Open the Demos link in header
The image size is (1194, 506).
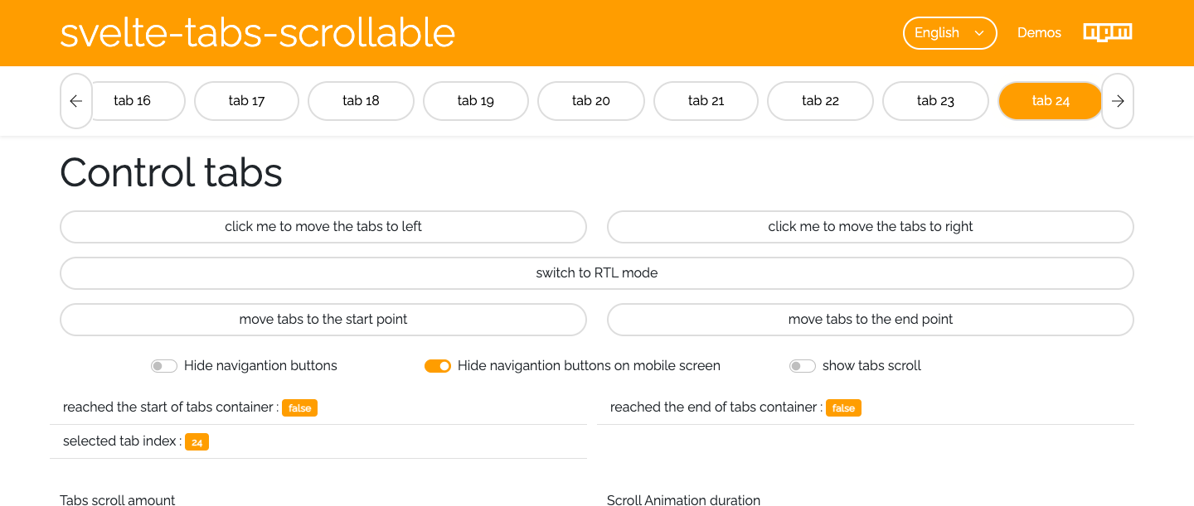[x=1039, y=33]
